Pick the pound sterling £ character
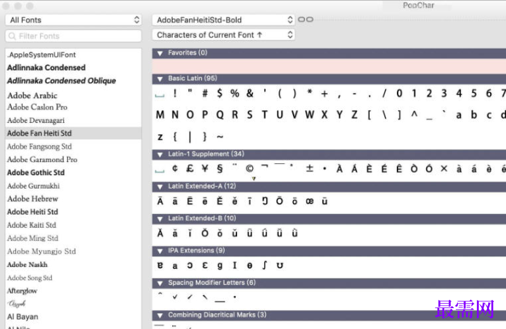 (190, 168)
